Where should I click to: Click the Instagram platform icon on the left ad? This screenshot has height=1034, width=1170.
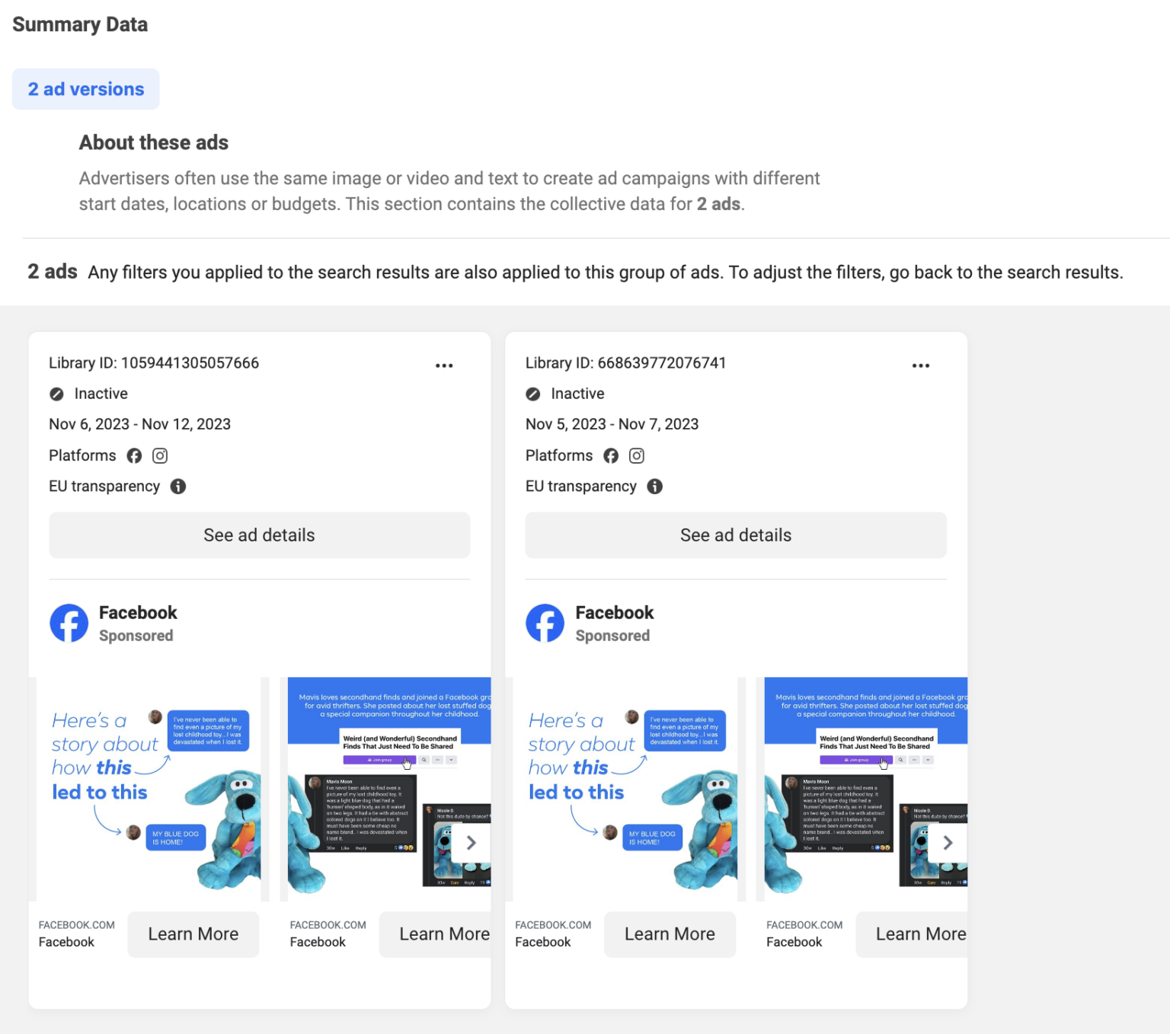[160, 455]
